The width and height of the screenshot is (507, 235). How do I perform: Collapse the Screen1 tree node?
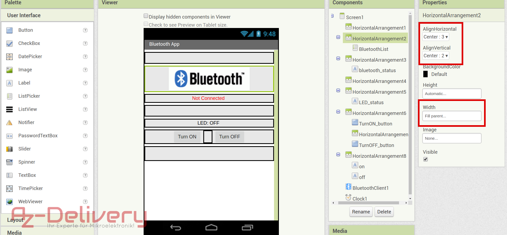(332, 16)
